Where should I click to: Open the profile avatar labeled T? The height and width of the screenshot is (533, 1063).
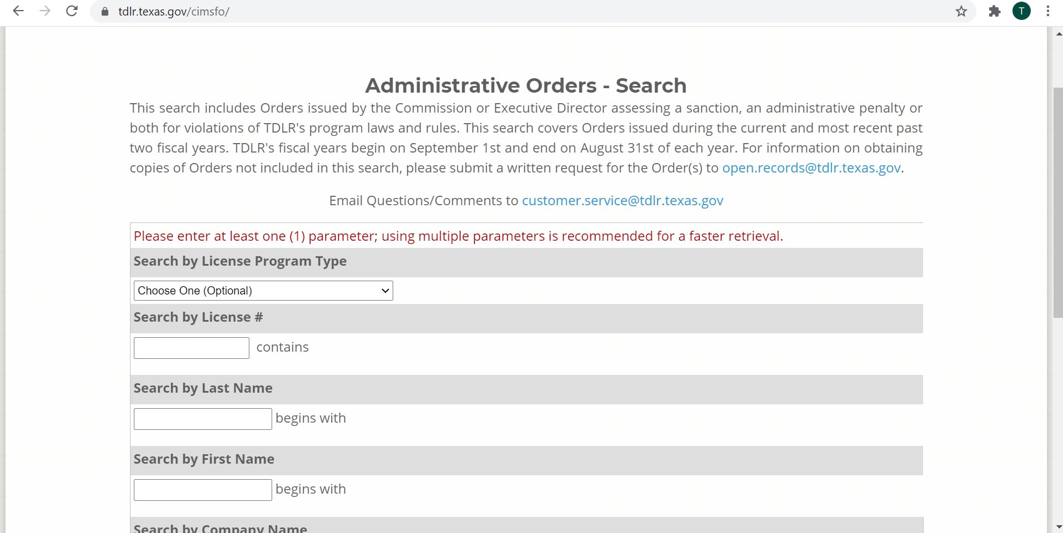(x=1021, y=11)
